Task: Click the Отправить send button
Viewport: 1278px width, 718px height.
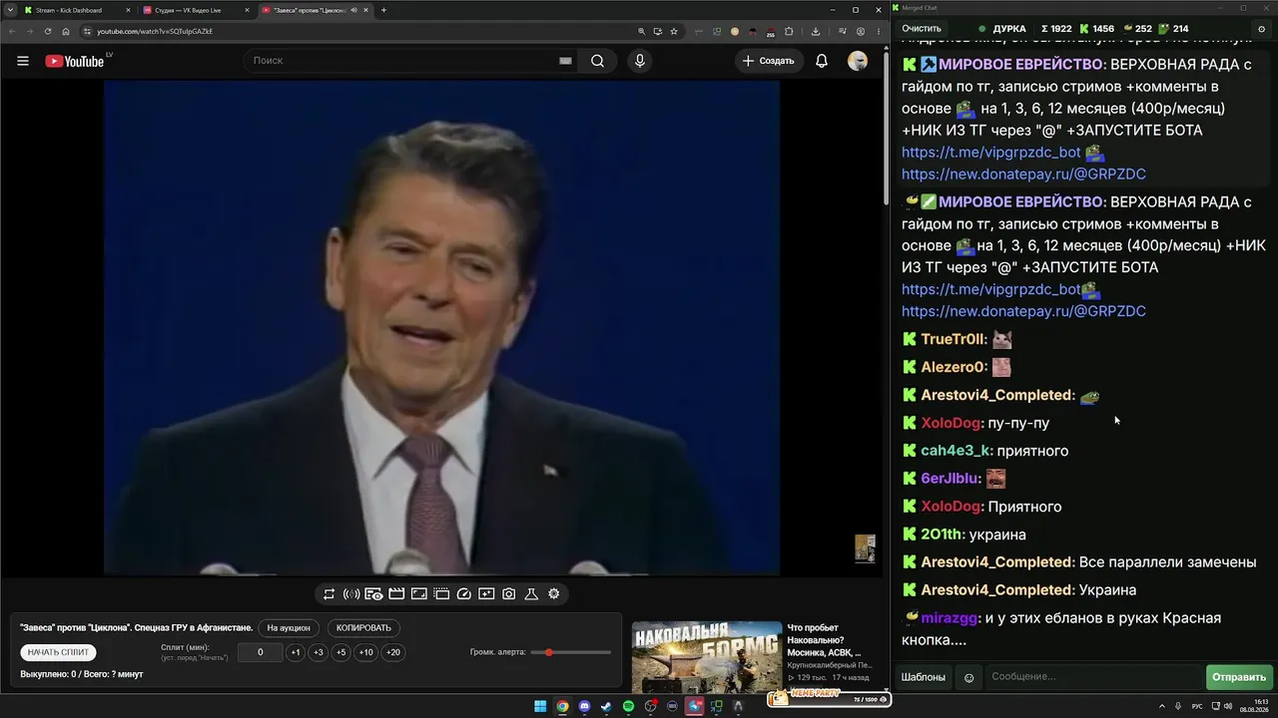Action: (x=1239, y=677)
